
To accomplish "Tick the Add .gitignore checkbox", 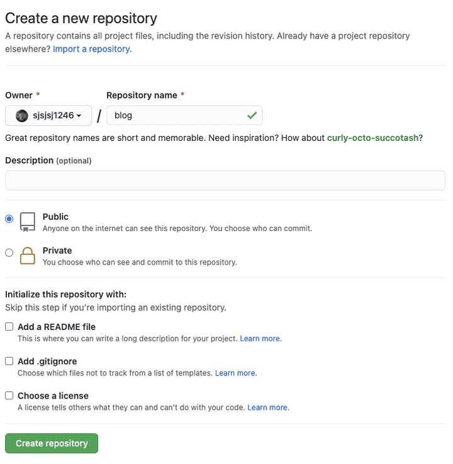I will 9,361.
